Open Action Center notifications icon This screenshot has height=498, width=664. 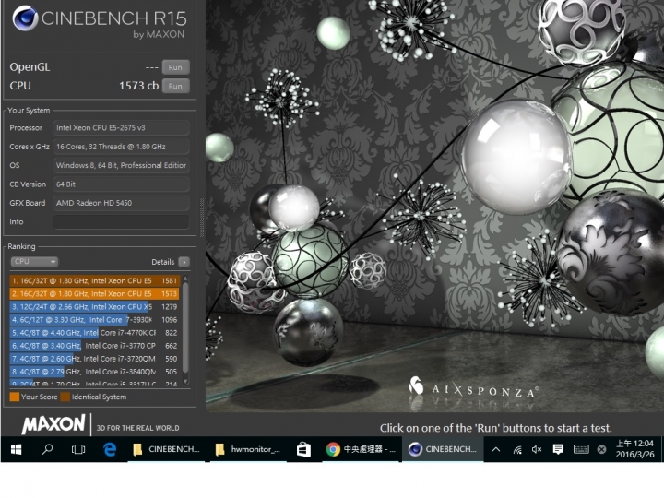[x=558, y=449]
